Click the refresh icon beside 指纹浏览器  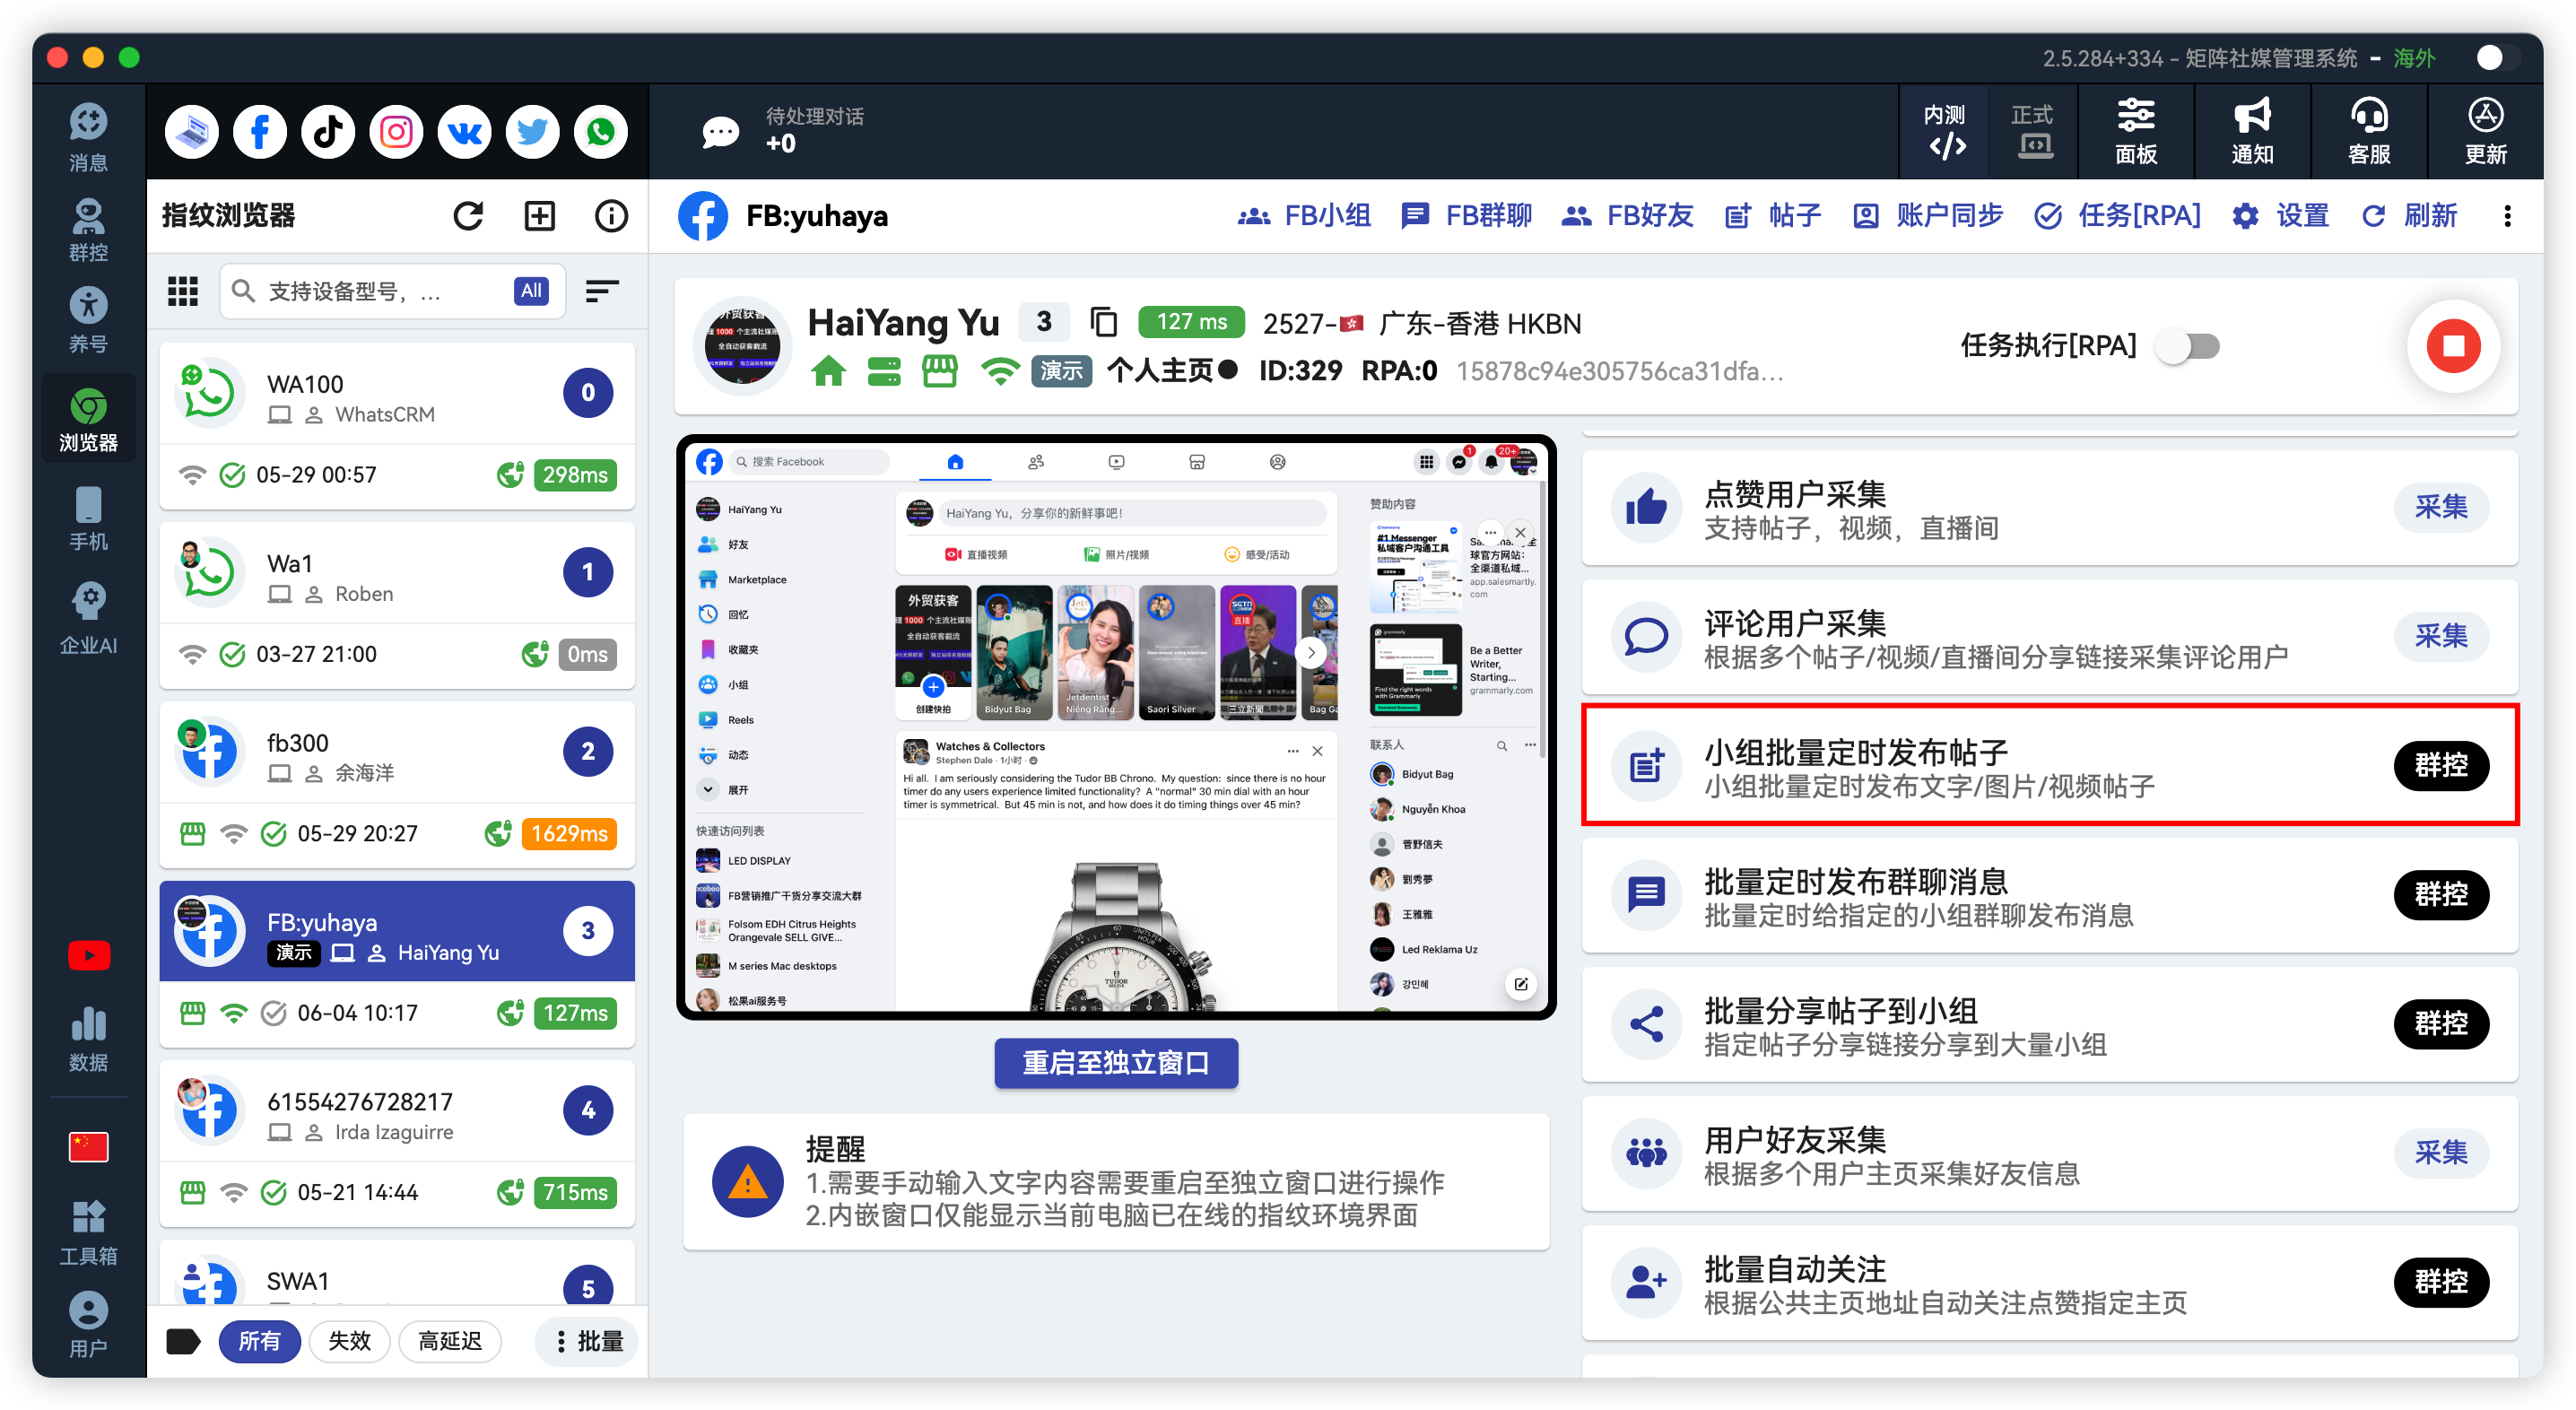coord(468,216)
